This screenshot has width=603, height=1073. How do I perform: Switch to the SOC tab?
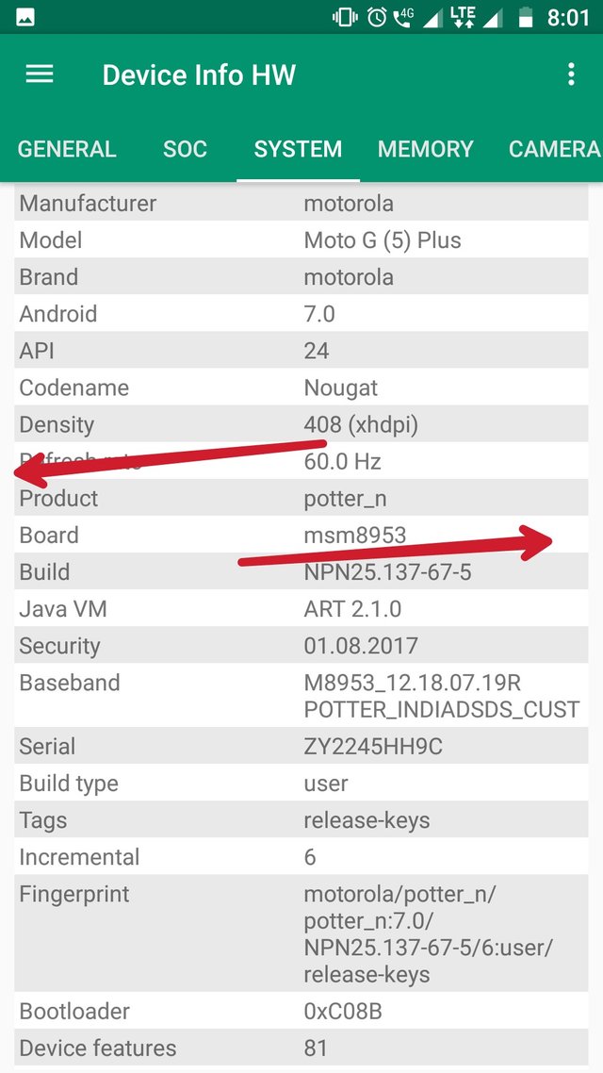(x=185, y=149)
